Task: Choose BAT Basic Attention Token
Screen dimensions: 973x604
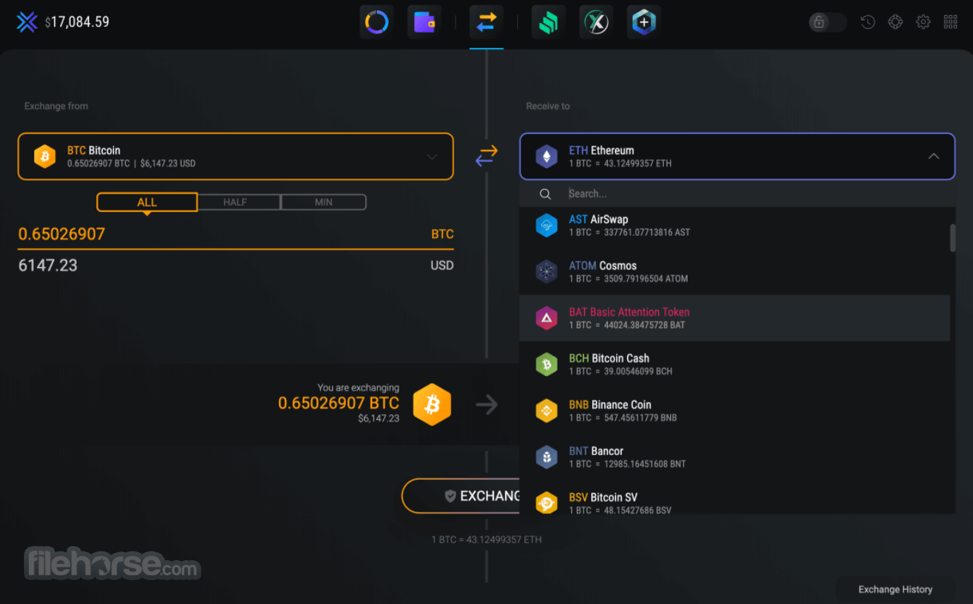Action: pos(735,318)
